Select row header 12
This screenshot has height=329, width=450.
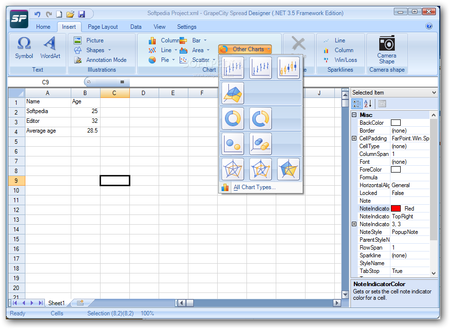17,210
